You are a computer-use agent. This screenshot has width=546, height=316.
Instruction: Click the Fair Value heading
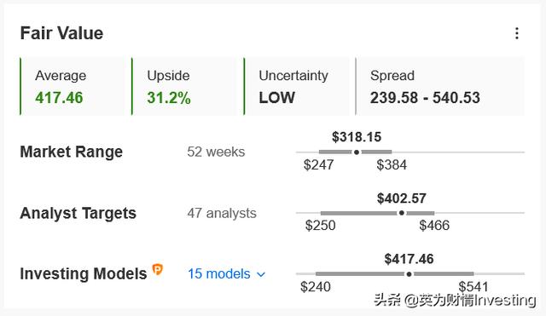61,33
